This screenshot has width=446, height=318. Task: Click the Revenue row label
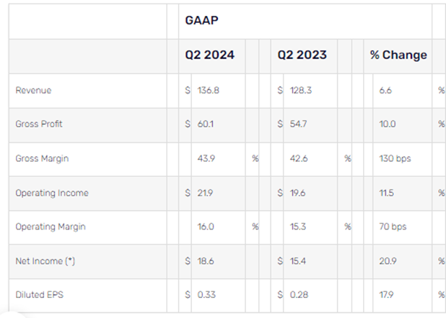(x=33, y=91)
